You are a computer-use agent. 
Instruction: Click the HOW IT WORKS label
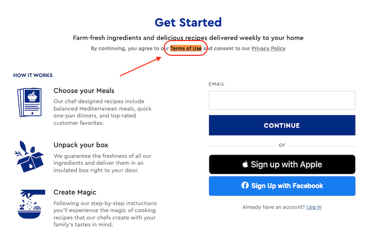[33, 75]
